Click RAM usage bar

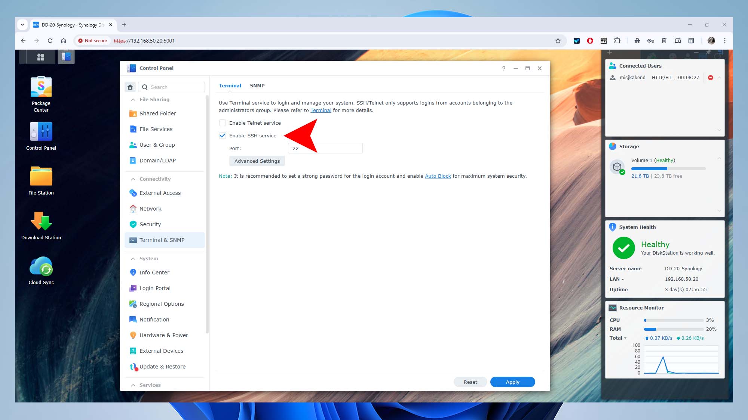[x=674, y=329]
